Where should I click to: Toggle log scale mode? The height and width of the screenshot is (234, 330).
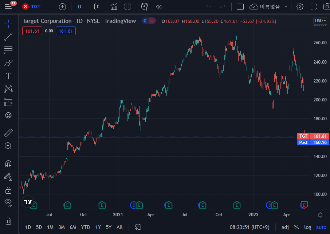click(307, 227)
